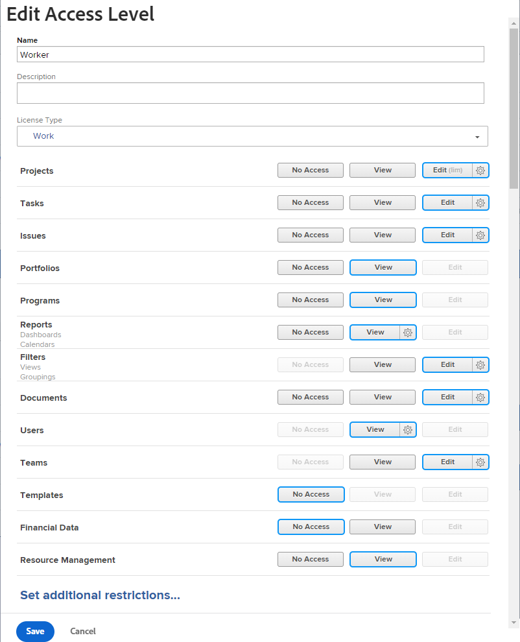Enable View access for Financial Data

coord(383,527)
